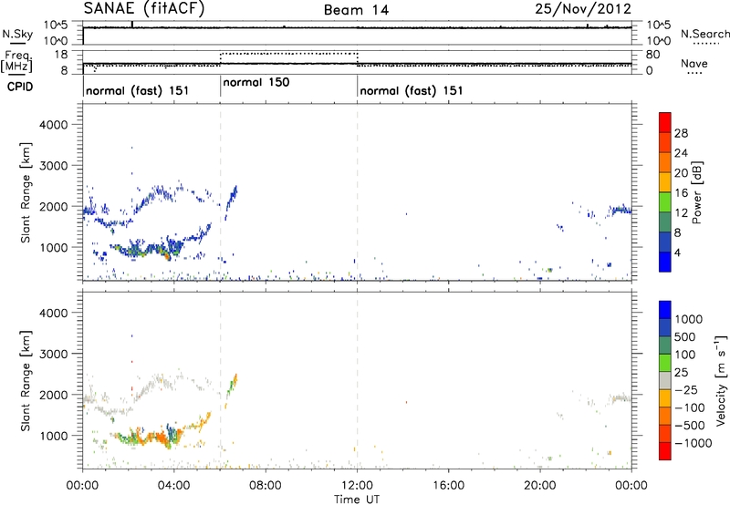The width and height of the screenshot is (730, 505).
Task: Click the first 'normal (fast) 151' label at 00:00
Action: (x=138, y=90)
